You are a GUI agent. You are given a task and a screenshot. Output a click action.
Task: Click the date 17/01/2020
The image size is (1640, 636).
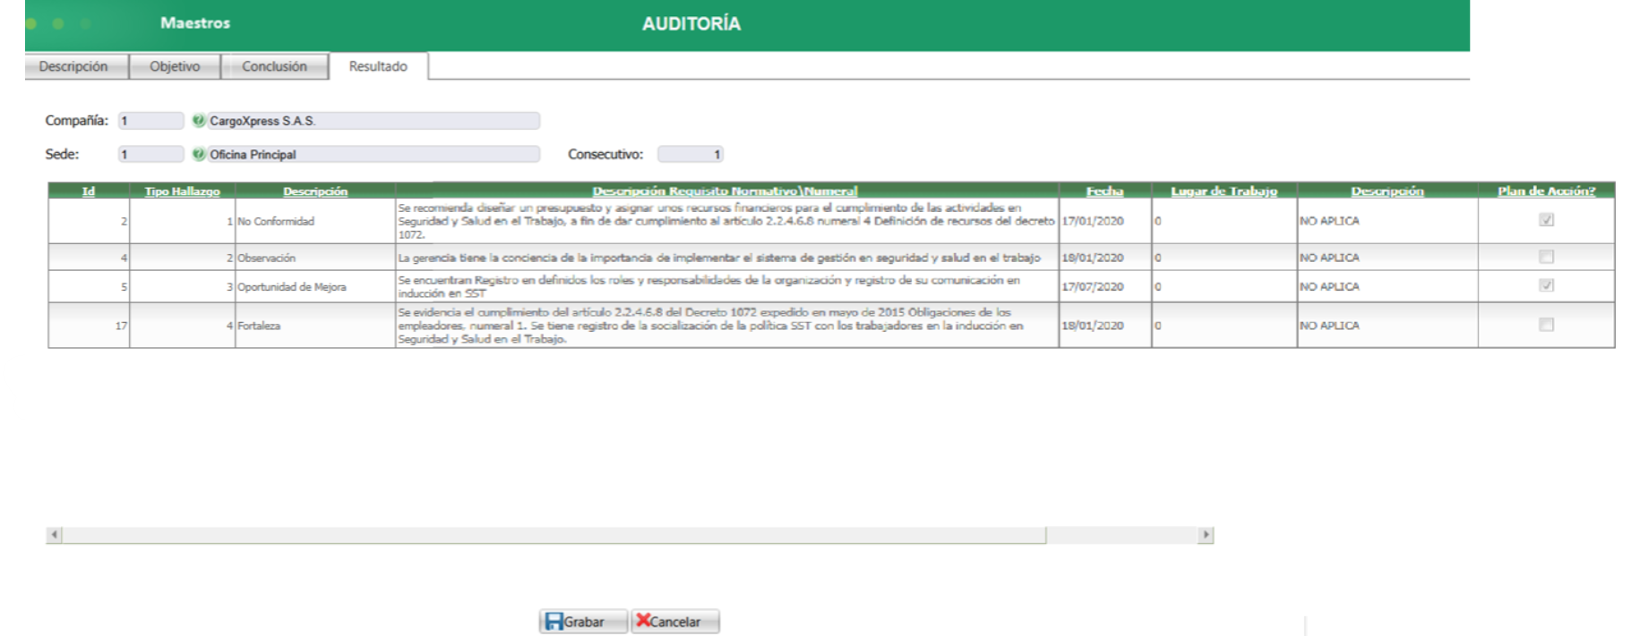coord(1092,221)
